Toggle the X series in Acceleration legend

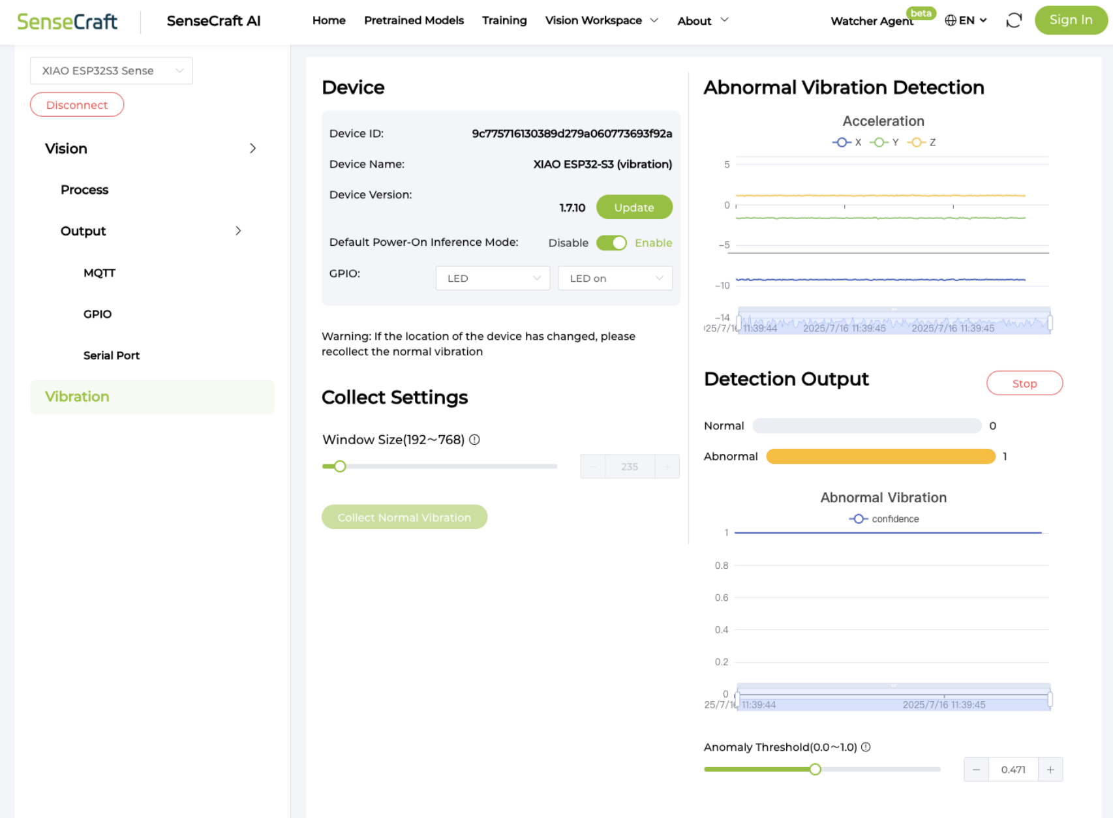pyautogui.click(x=847, y=142)
